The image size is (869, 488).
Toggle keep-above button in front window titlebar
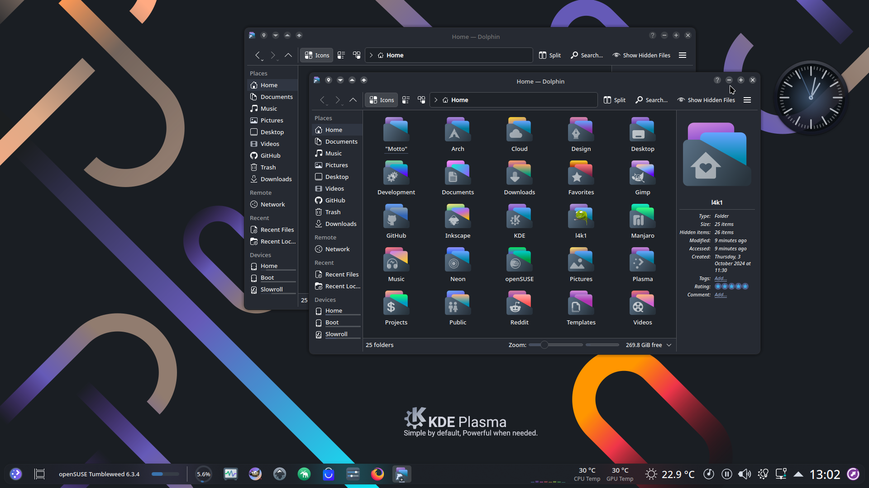click(352, 80)
